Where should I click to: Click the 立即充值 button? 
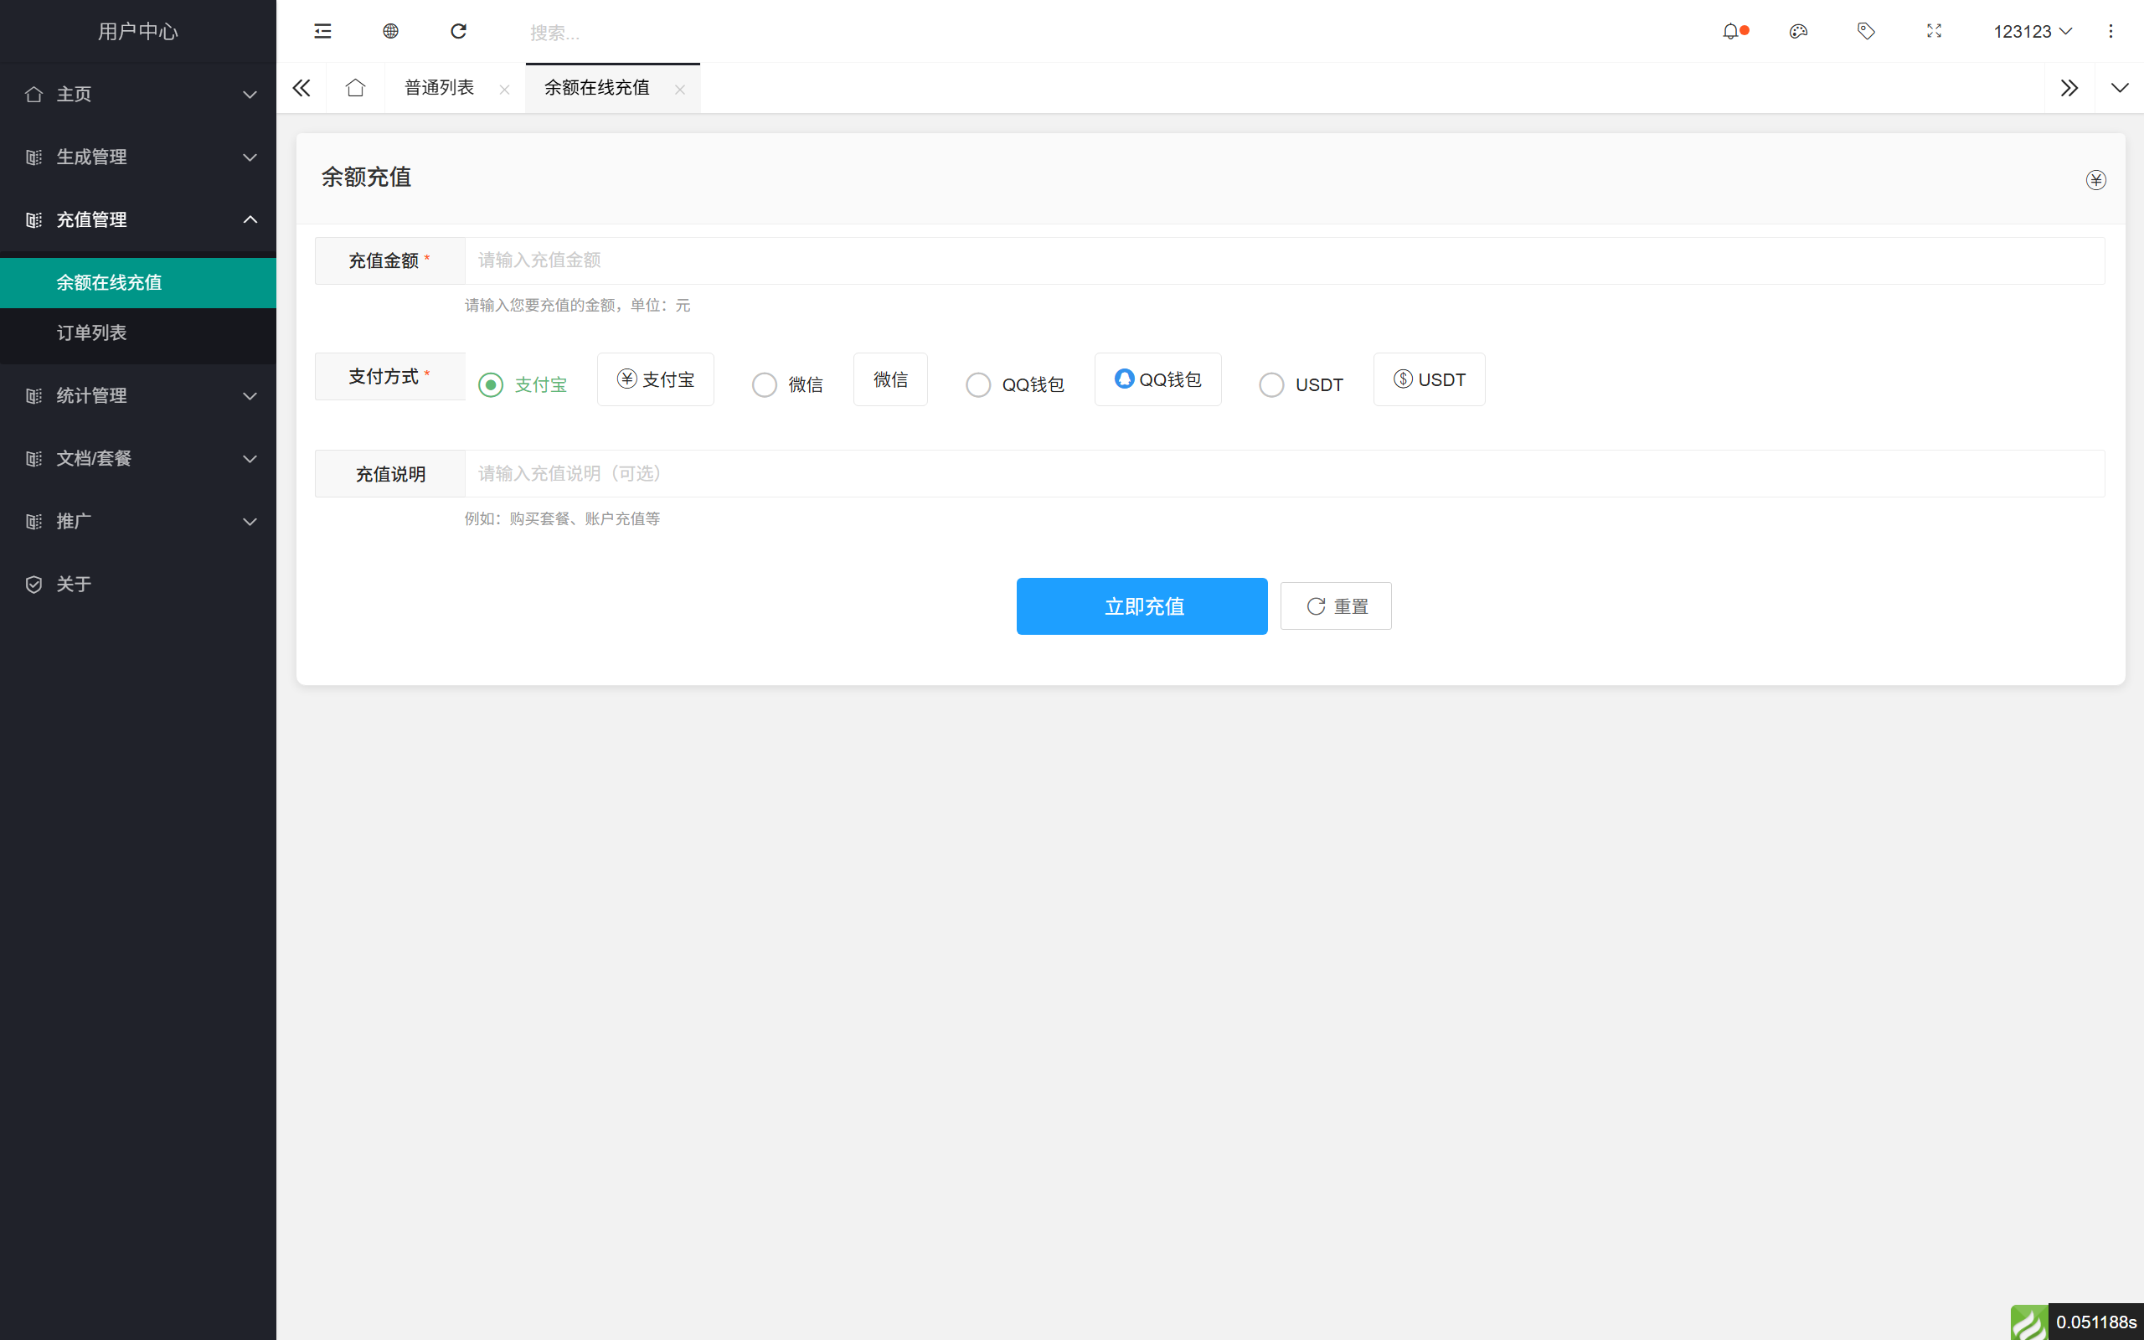(x=1142, y=606)
